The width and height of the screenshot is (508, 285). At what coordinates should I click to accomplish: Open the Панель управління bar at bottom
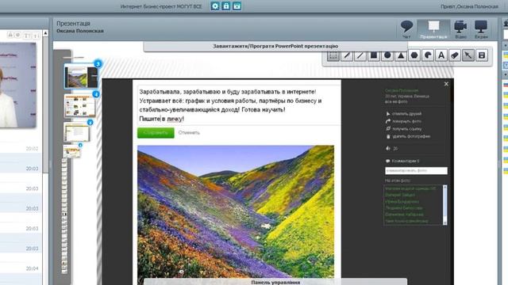pyautogui.click(x=275, y=282)
